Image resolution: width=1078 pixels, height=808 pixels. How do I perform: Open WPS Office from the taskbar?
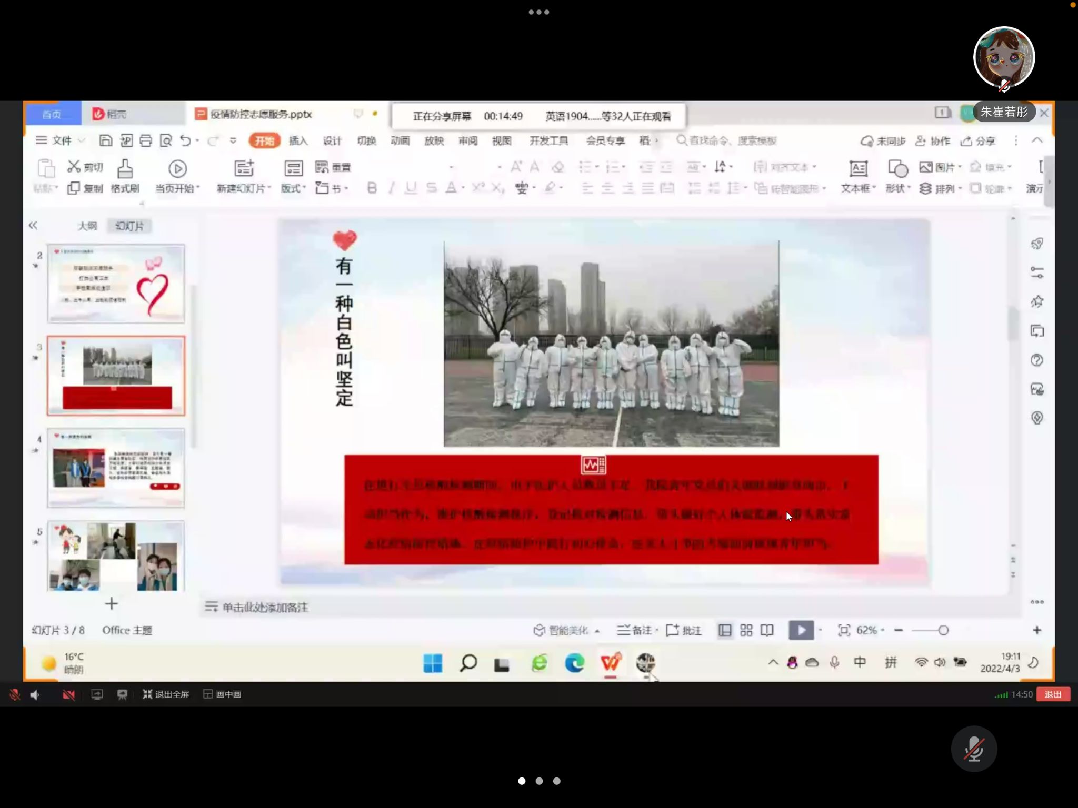click(611, 663)
